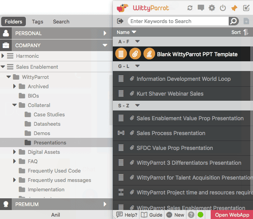Click the refresh sync icon
This screenshot has width=253, height=219.
tap(190, 8)
